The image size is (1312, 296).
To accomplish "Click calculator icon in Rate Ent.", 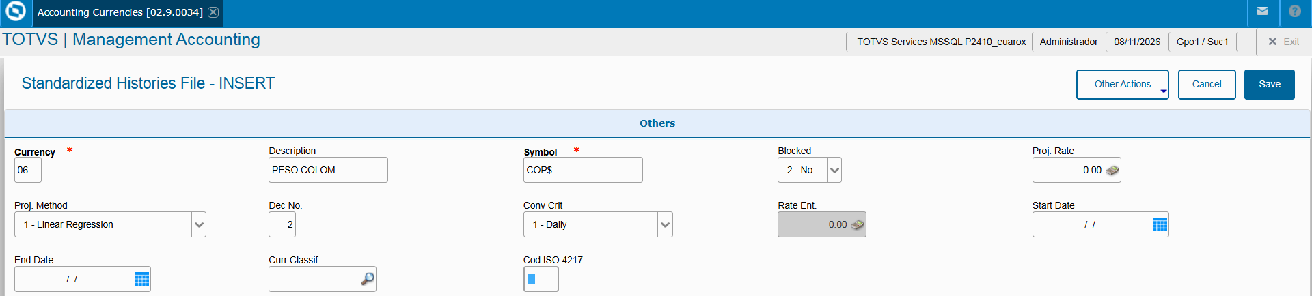I will pos(858,225).
